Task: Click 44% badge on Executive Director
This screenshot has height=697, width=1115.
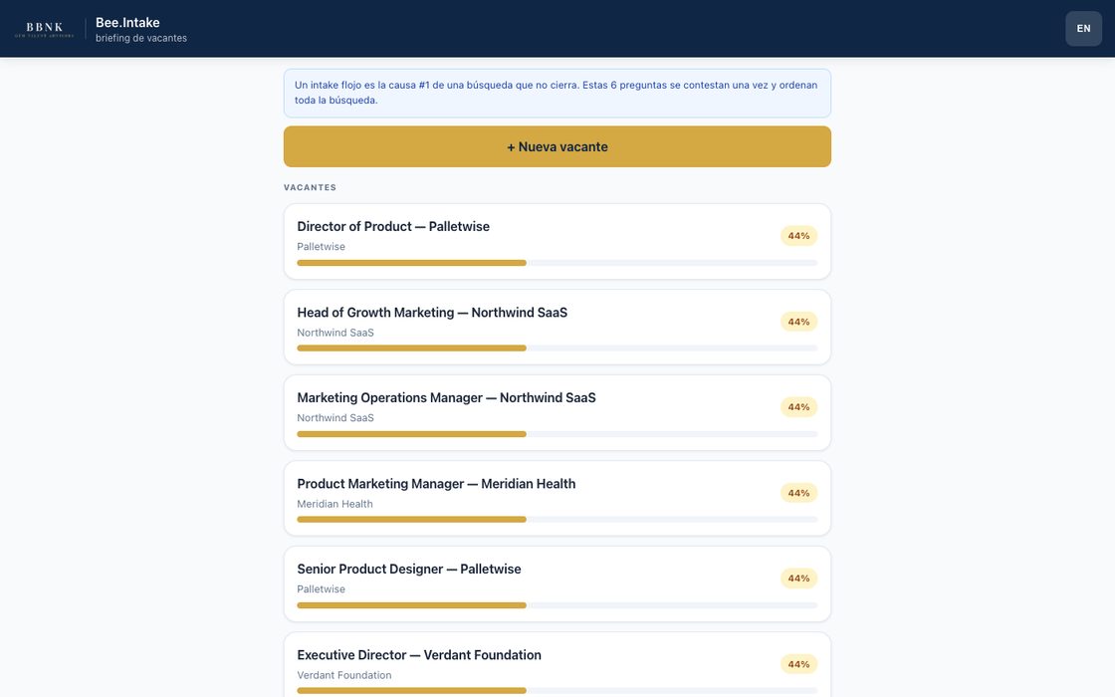Action: point(798,664)
